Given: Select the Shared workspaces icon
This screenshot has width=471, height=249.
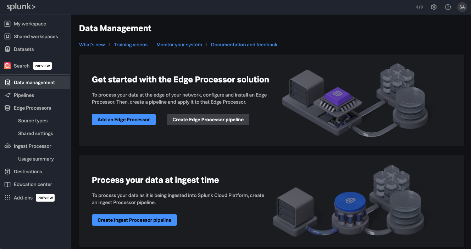Looking at the screenshot, I should point(7,36).
